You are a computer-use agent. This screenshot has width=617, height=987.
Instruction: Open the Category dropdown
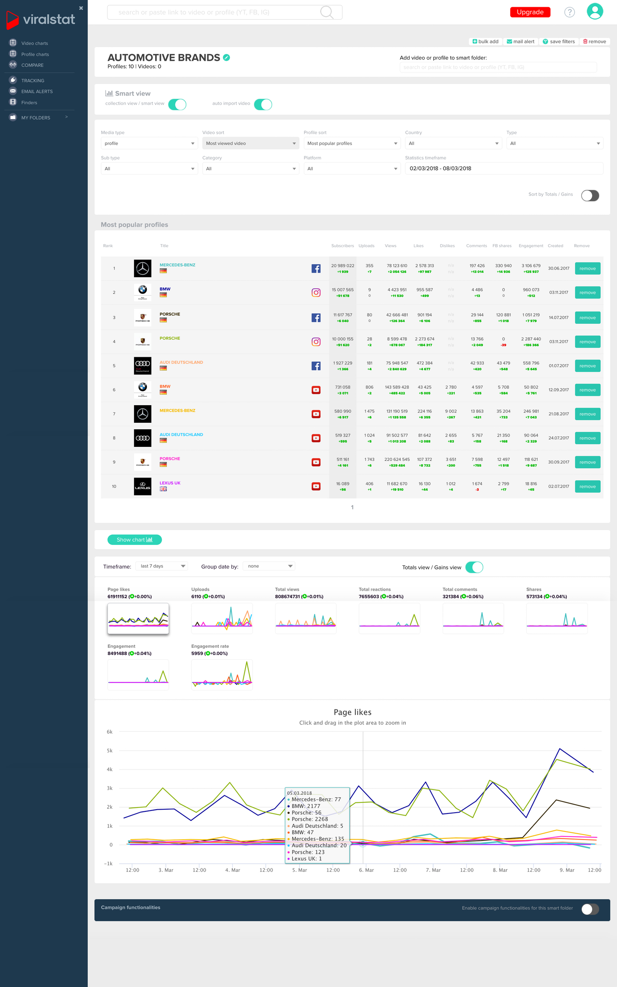point(251,168)
